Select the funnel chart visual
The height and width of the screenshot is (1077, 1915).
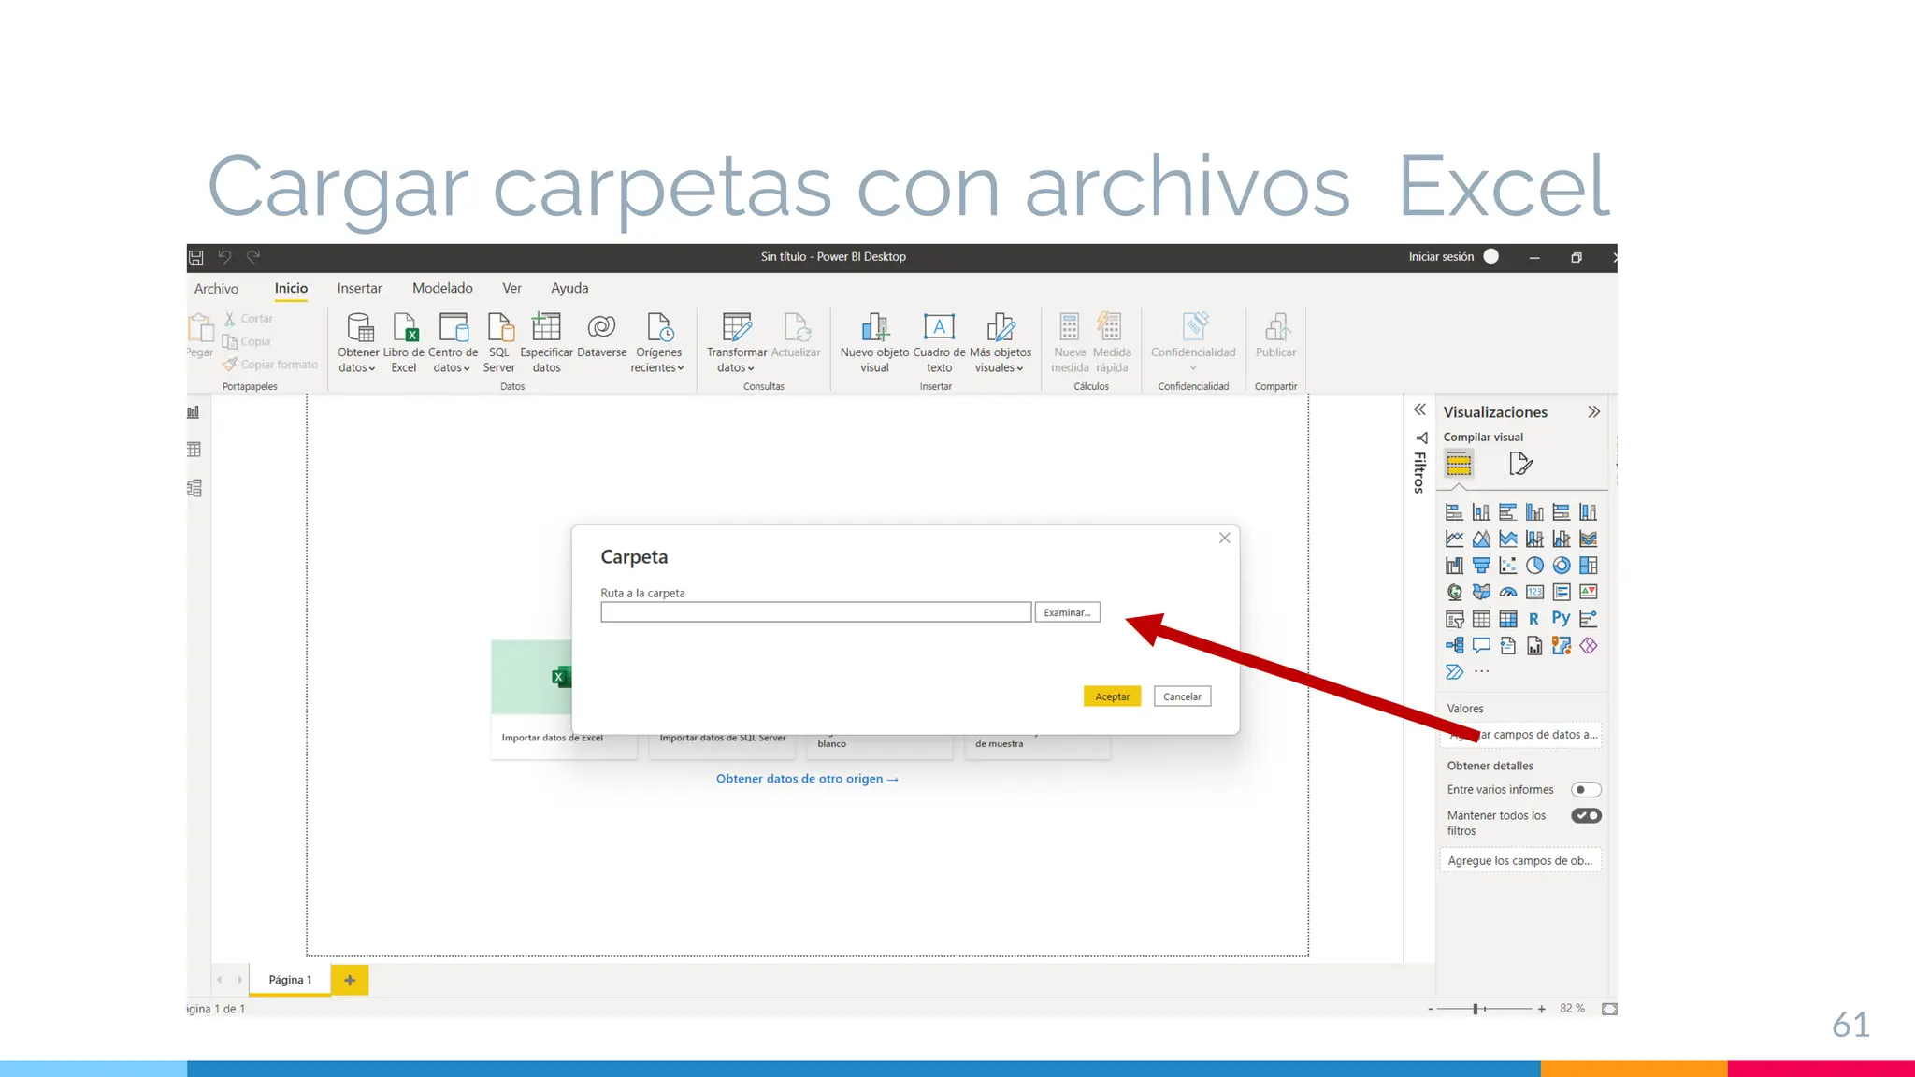click(1481, 566)
